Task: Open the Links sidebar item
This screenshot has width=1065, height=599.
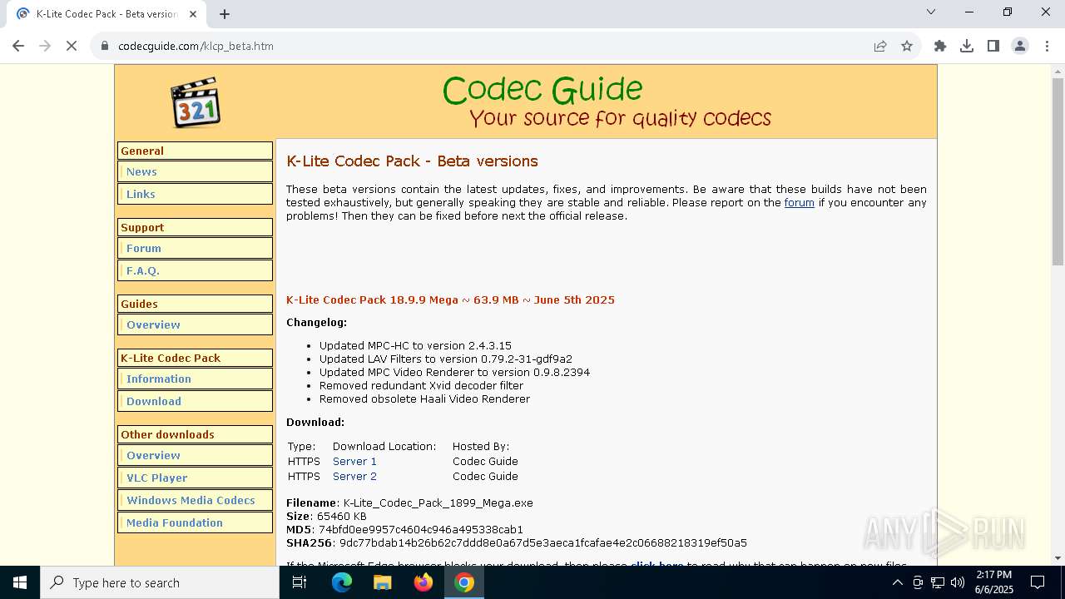Action: (195, 194)
